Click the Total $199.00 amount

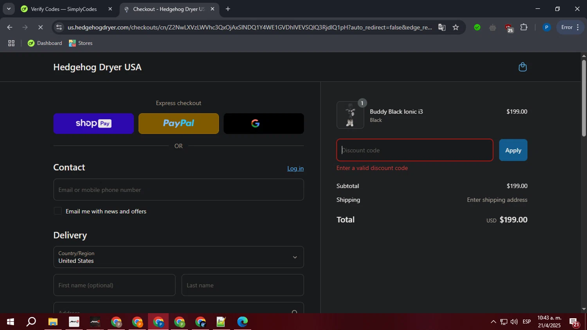pyautogui.click(x=513, y=220)
